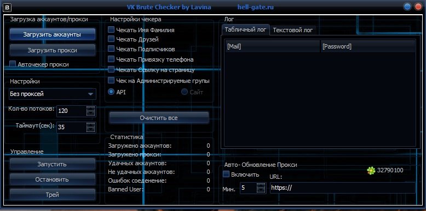Toggle Чекать Ссылку на страницу checkbox
426x211 pixels.
pyautogui.click(x=111, y=70)
